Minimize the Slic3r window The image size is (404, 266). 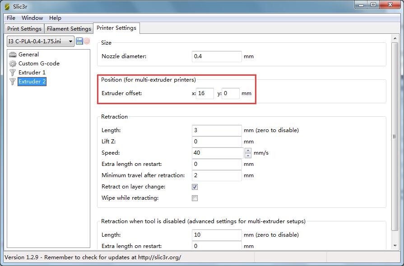pos(361,5)
